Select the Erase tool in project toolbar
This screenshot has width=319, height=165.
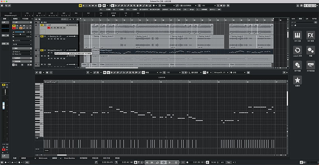[122, 6]
